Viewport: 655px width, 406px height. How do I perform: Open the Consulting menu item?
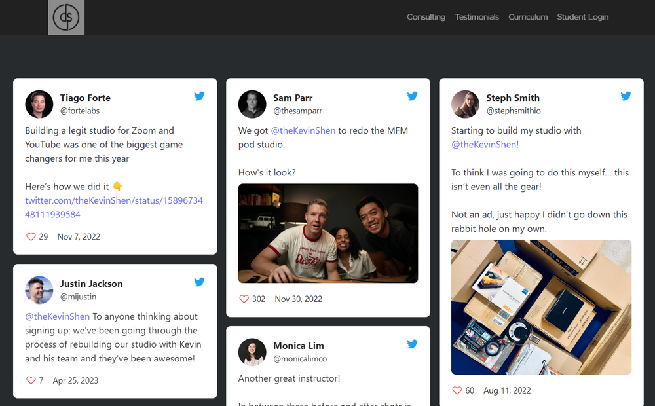point(426,17)
